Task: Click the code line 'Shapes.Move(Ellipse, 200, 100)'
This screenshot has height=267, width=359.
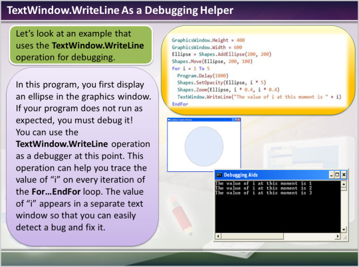Action: pyautogui.click(x=212, y=62)
